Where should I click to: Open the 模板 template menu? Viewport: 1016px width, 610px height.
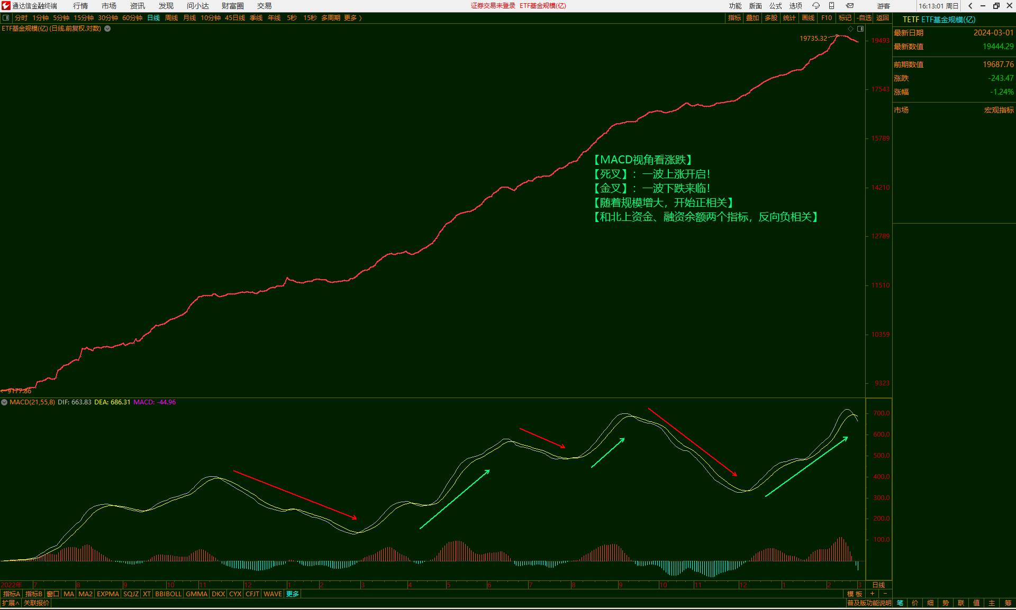855,594
